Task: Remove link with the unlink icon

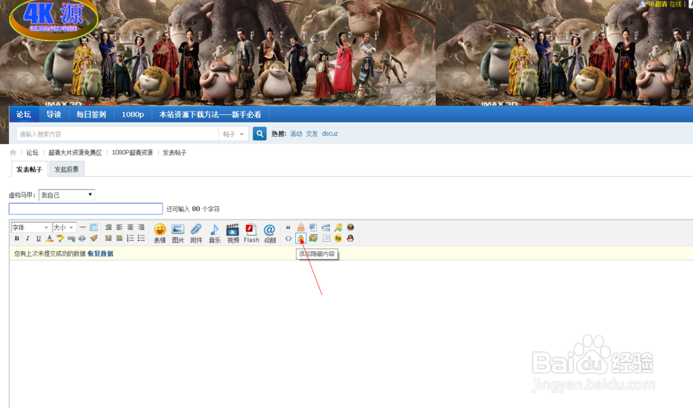Action: click(x=82, y=238)
